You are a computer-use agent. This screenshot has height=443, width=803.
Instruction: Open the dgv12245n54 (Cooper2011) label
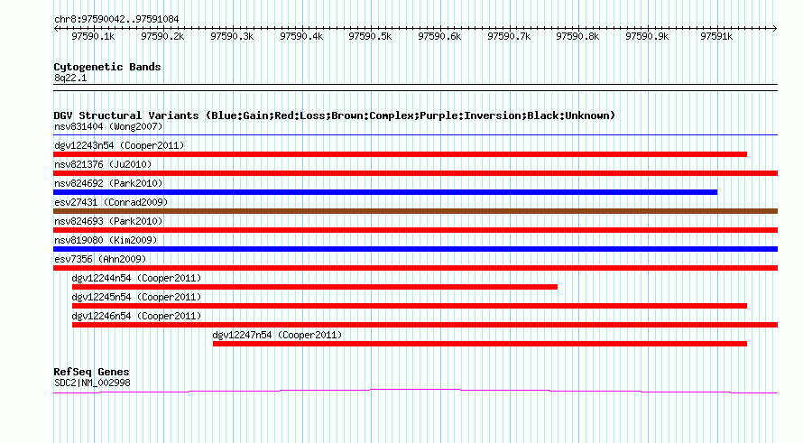(x=137, y=297)
